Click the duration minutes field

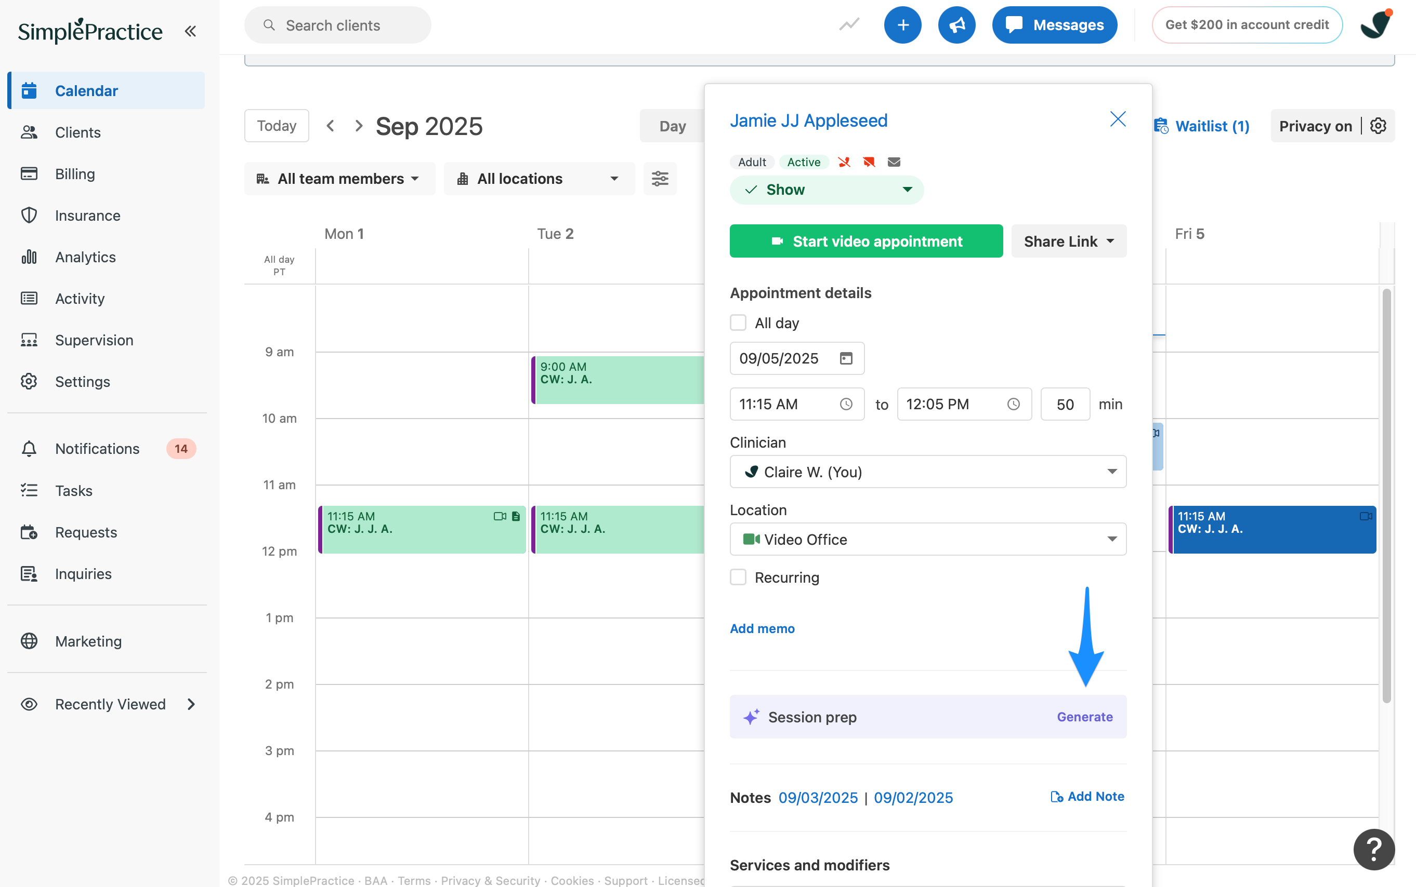[1065, 404]
